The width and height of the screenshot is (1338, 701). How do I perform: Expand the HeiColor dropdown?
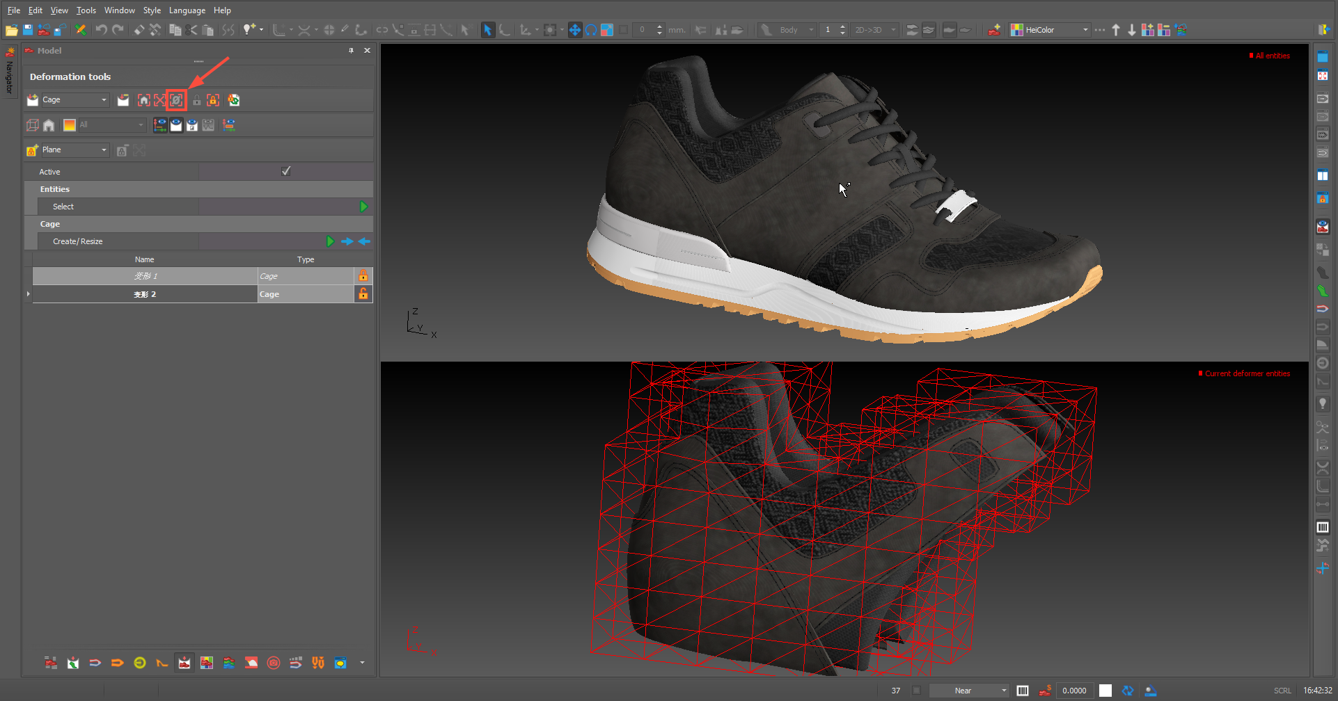pyautogui.click(x=1085, y=30)
